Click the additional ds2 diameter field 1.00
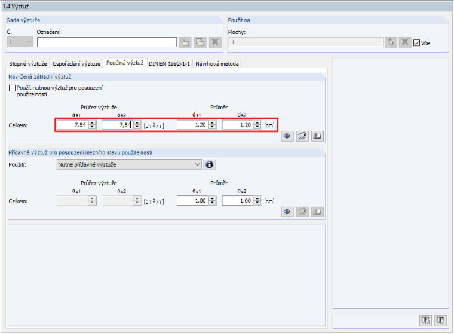Viewport: 454px width, 334px height. [x=238, y=200]
